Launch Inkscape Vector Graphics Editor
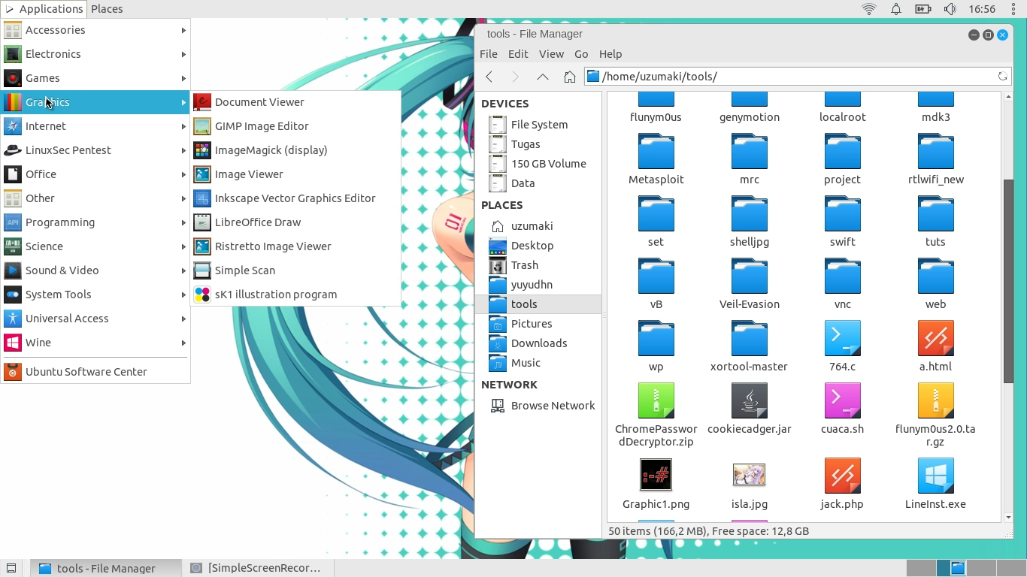The height and width of the screenshot is (577, 1027). coord(295,198)
